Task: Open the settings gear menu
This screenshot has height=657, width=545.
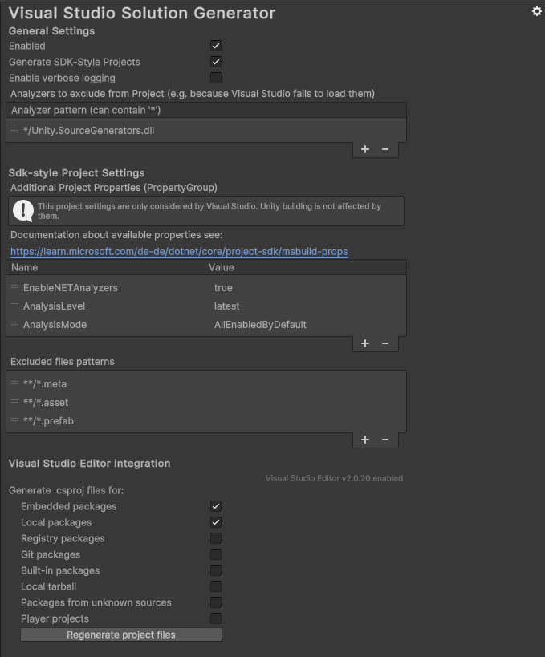Action: pyautogui.click(x=537, y=11)
